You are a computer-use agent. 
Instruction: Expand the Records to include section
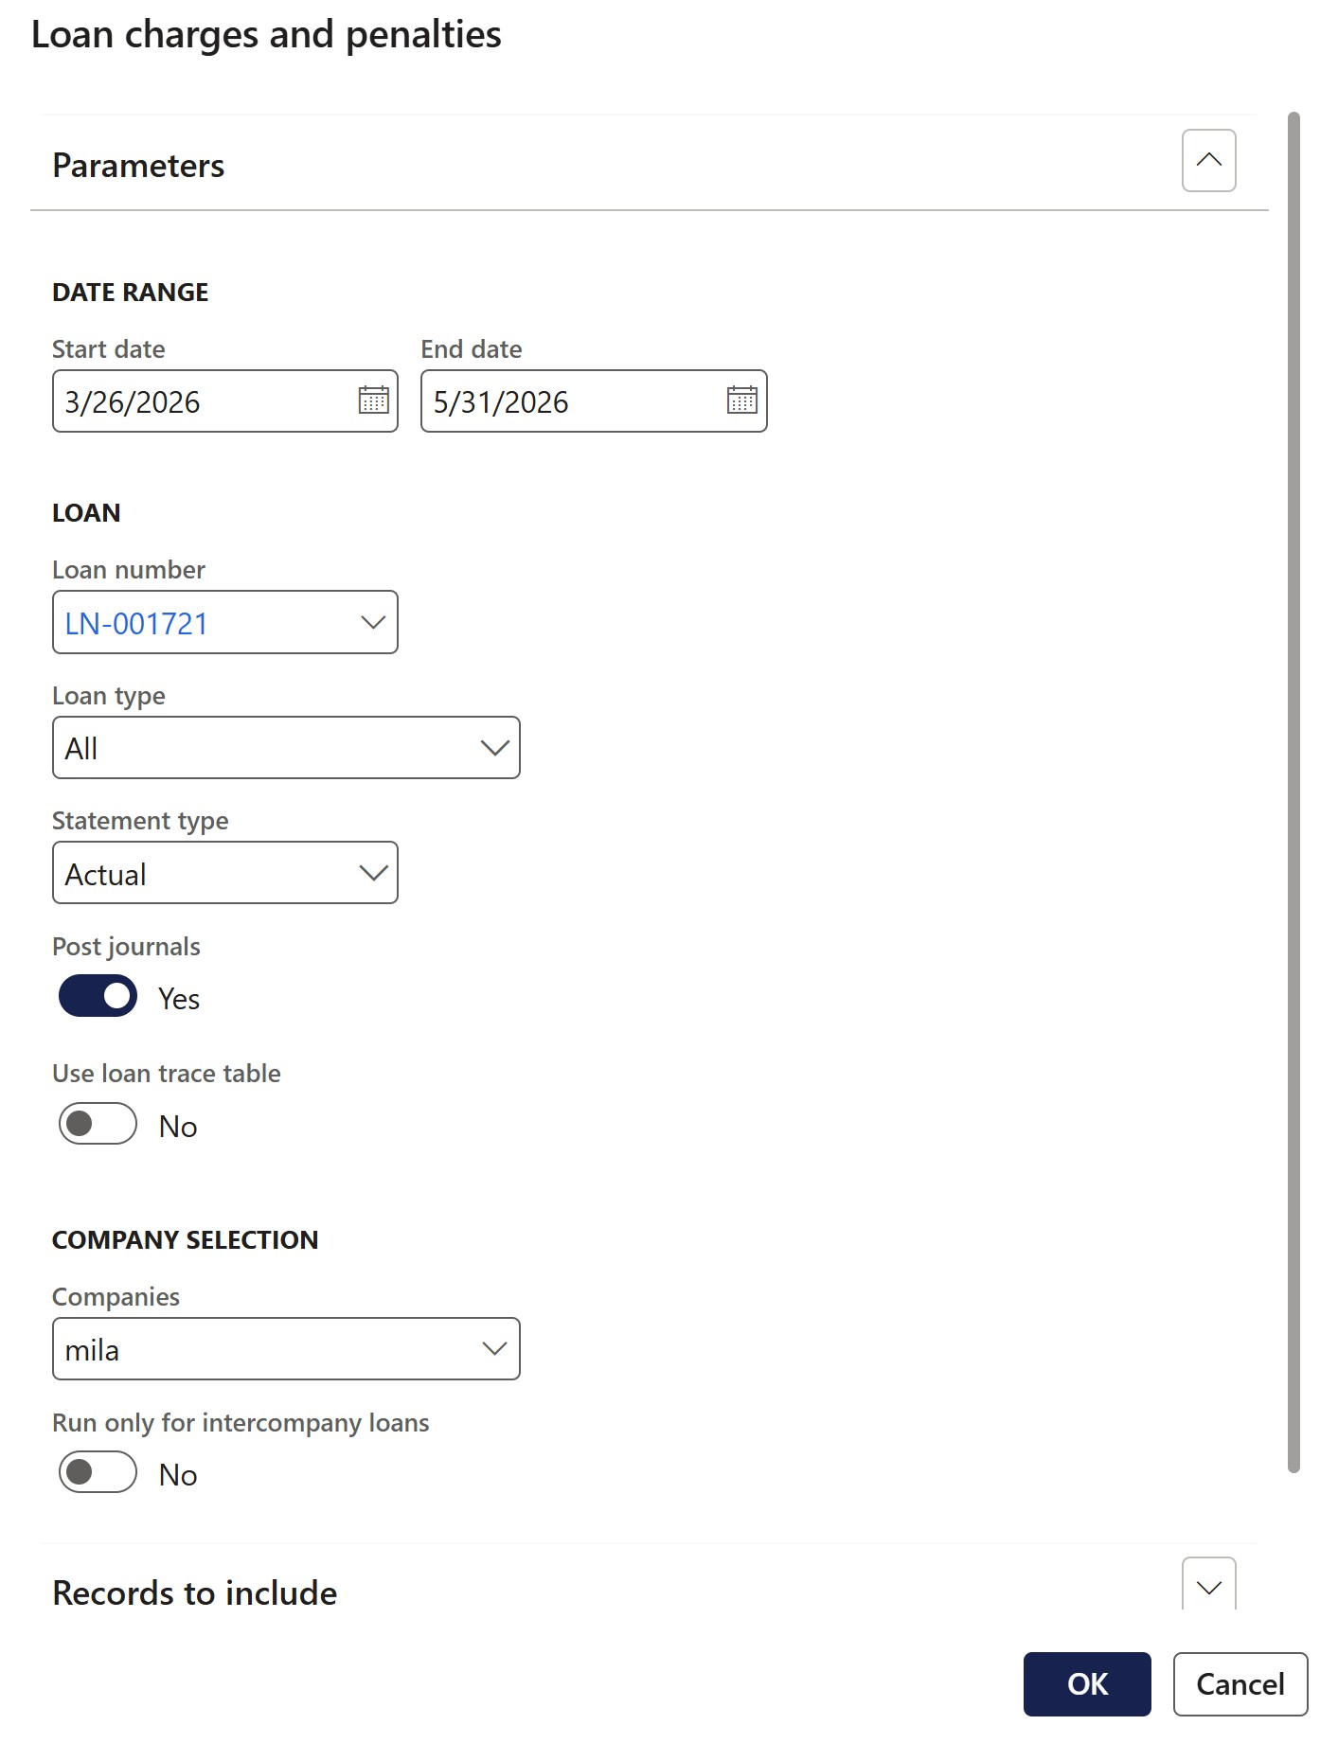coord(1208,1586)
